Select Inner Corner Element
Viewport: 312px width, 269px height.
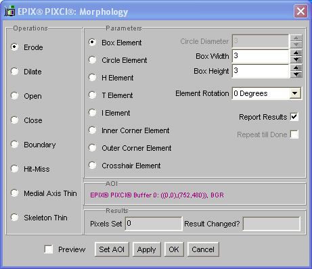[x=92, y=130]
